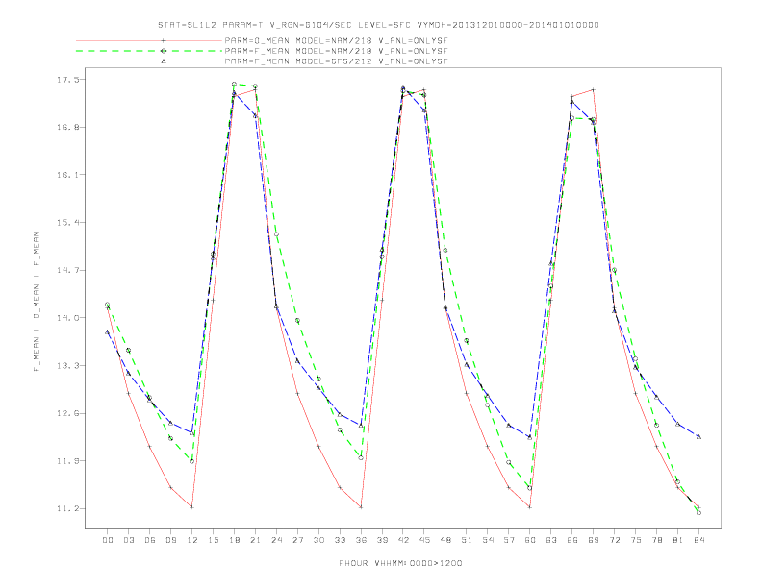Click x-axis forecast hour label 24

276,540
